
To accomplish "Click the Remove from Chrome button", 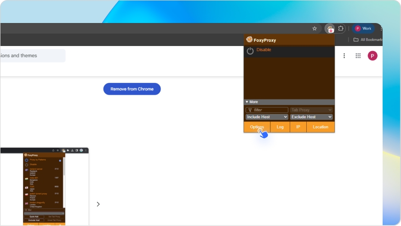I will coord(132,89).
